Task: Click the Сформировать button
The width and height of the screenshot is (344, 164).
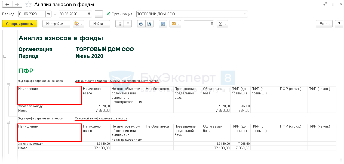Action: [x=20, y=24]
